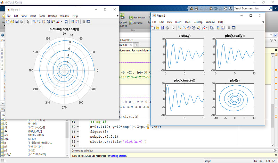This screenshot has width=278, height=163.
Task: Activate Zoom In tool in Figure 4
Action: (x=34, y=22)
